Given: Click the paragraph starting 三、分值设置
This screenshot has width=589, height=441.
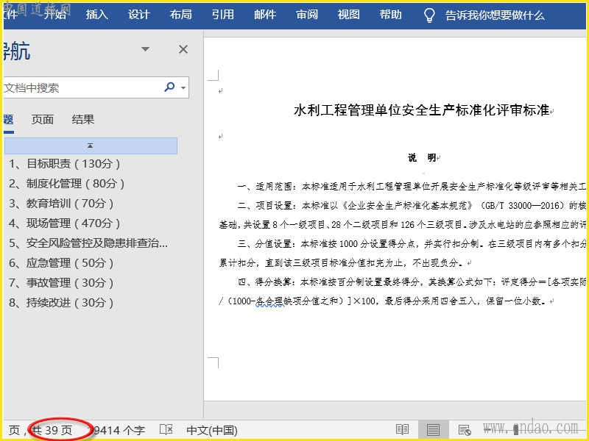Looking at the screenshot, I should tap(402, 253).
